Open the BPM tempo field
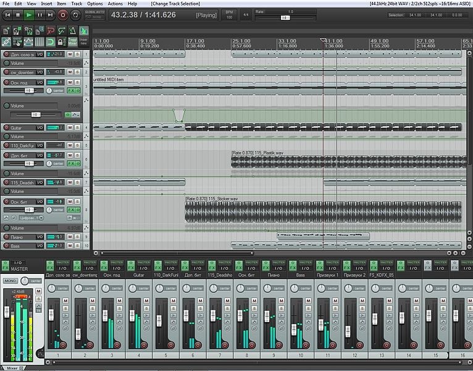This screenshot has width=473, height=371. [229, 14]
